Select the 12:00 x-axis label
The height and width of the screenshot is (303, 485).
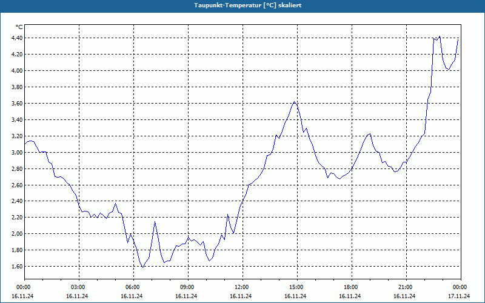coord(241,287)
